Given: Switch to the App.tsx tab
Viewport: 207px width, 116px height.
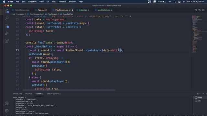Looking at the screenshot, I should (x=41, y=10).
